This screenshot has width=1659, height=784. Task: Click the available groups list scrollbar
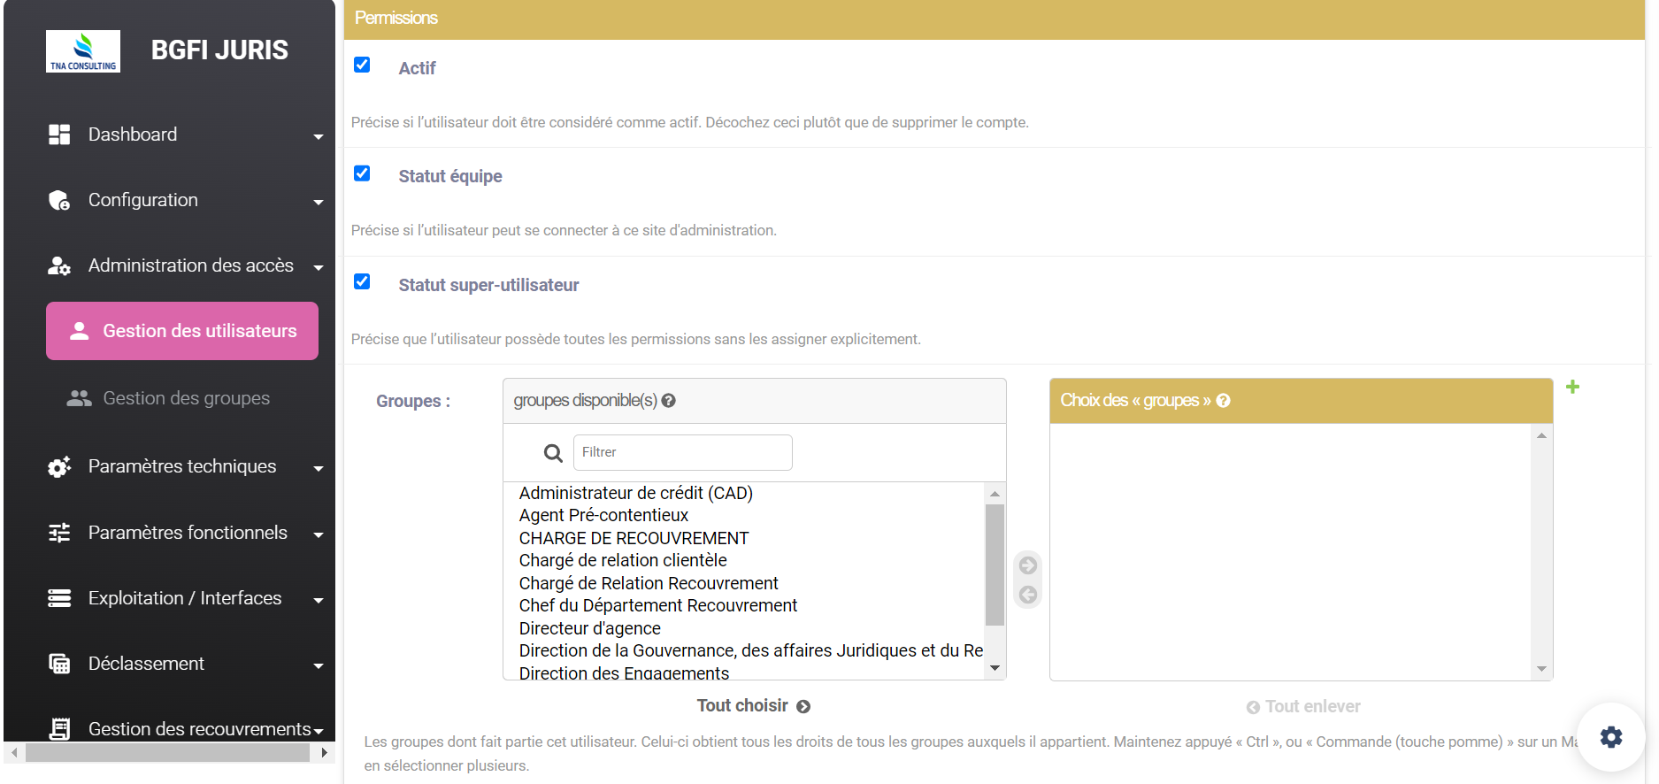click(x=995, y=565)
